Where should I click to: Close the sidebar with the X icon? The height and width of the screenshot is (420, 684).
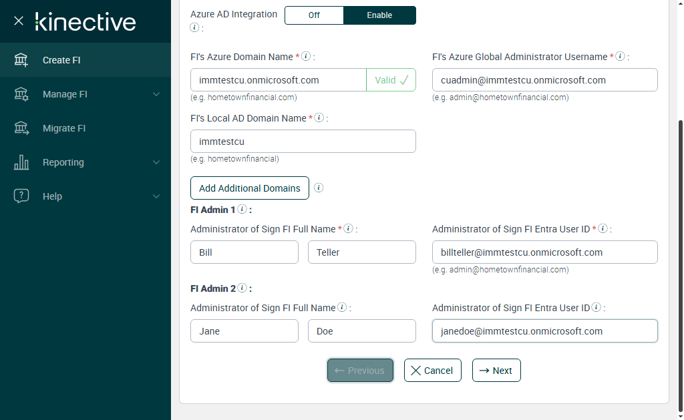pyautogui.click(x=18, y=21)
